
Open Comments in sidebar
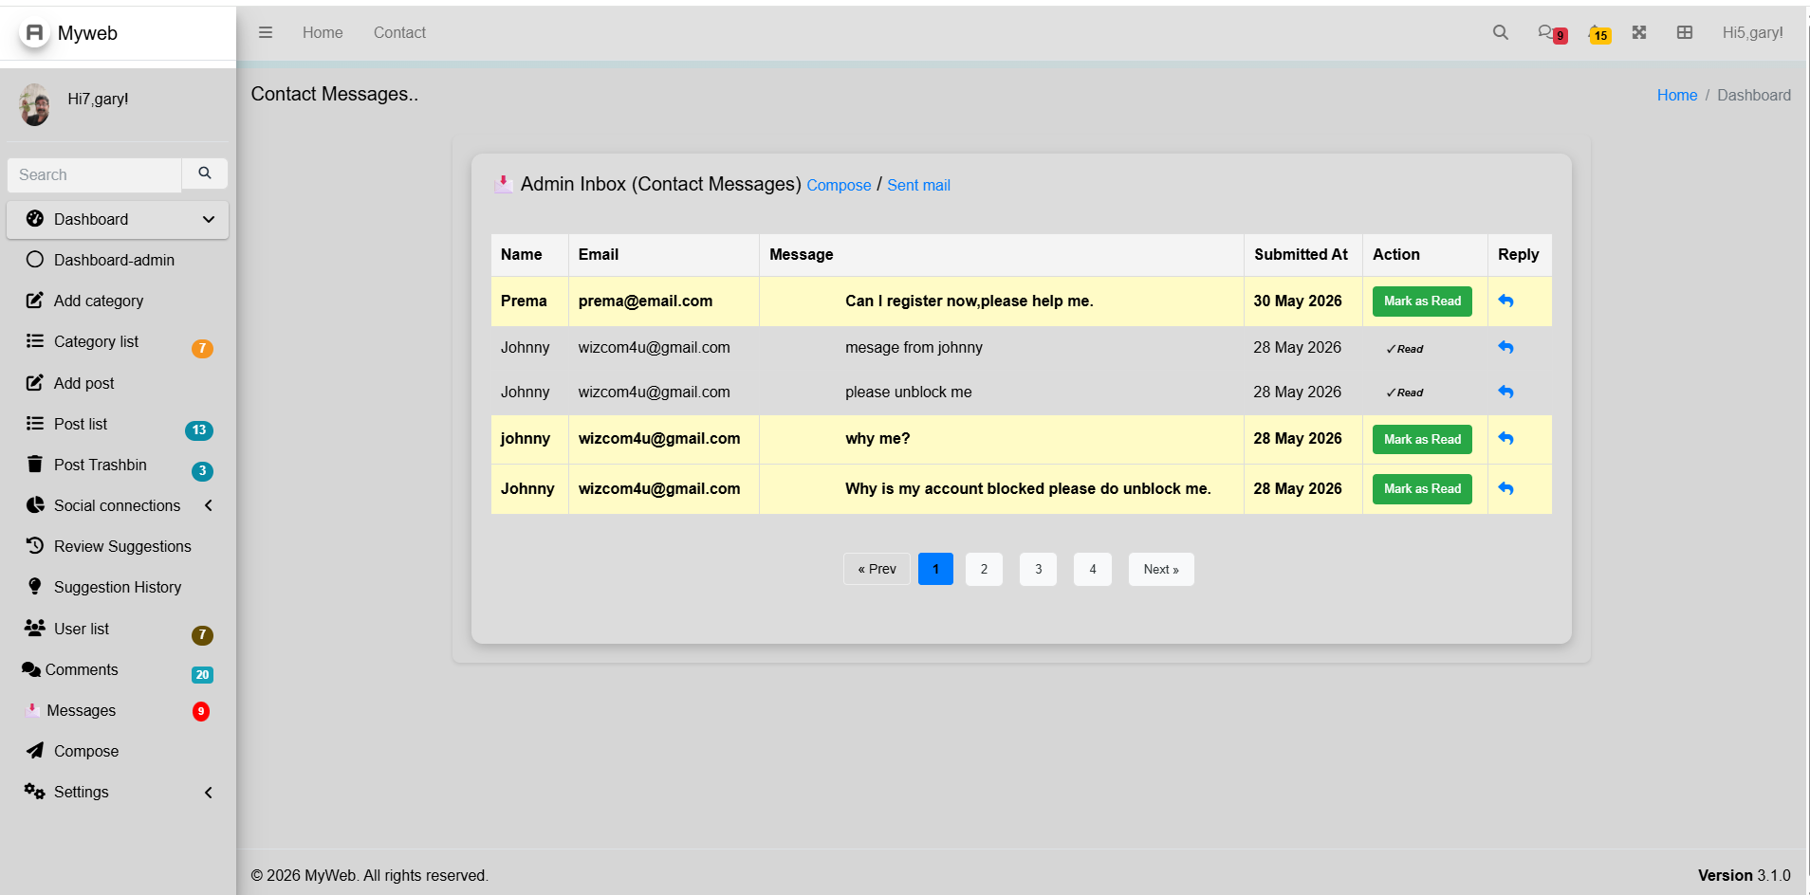point(118,669)
